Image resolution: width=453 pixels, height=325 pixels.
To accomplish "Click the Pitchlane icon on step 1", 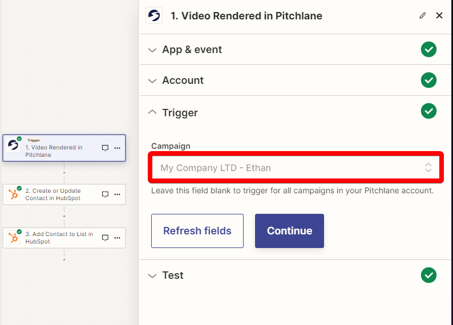I will [x=13, y=145].
